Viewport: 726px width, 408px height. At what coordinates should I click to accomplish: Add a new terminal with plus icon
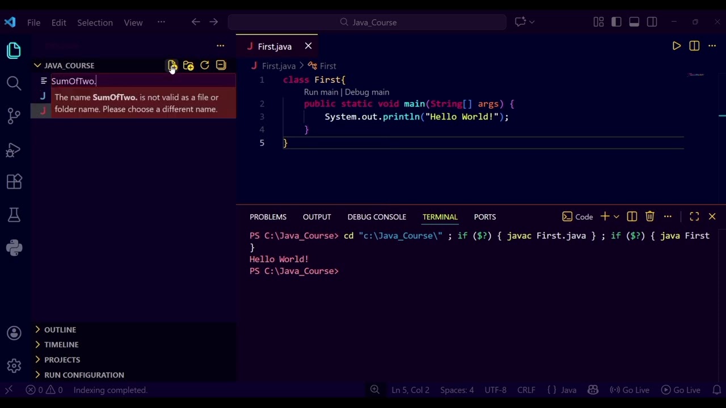605,216
